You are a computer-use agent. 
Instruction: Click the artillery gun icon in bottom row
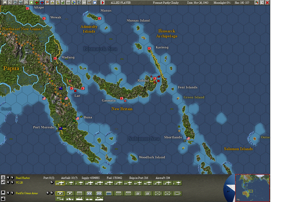pyautogui.click(x=60, y=199)
